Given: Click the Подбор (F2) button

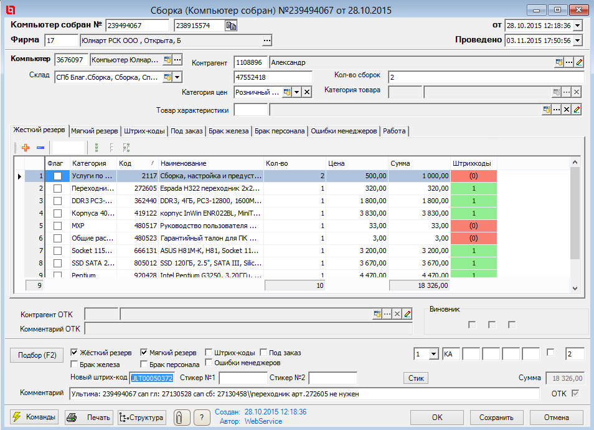Looking at the screenshot, I should click(37, 355).
